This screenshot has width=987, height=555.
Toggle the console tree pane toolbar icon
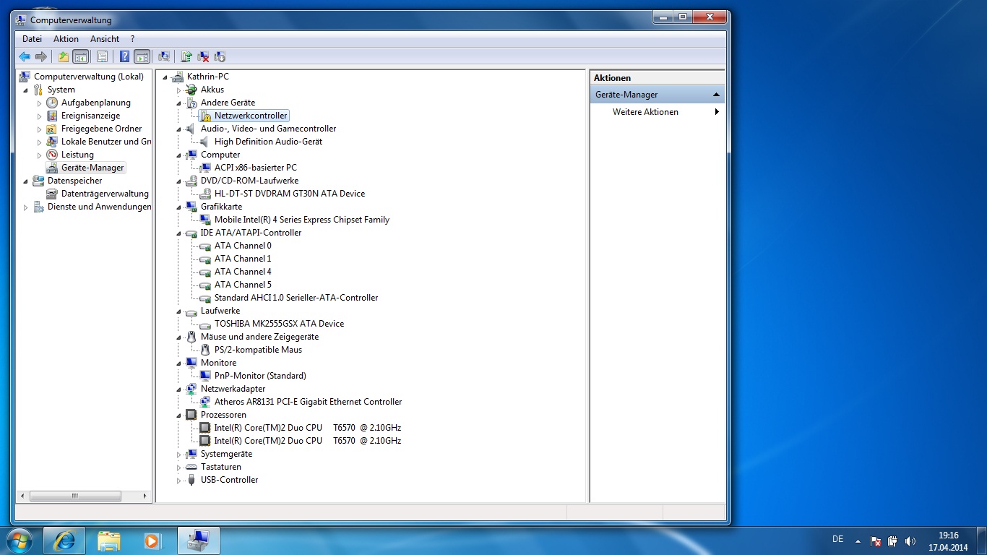(80, 56)
